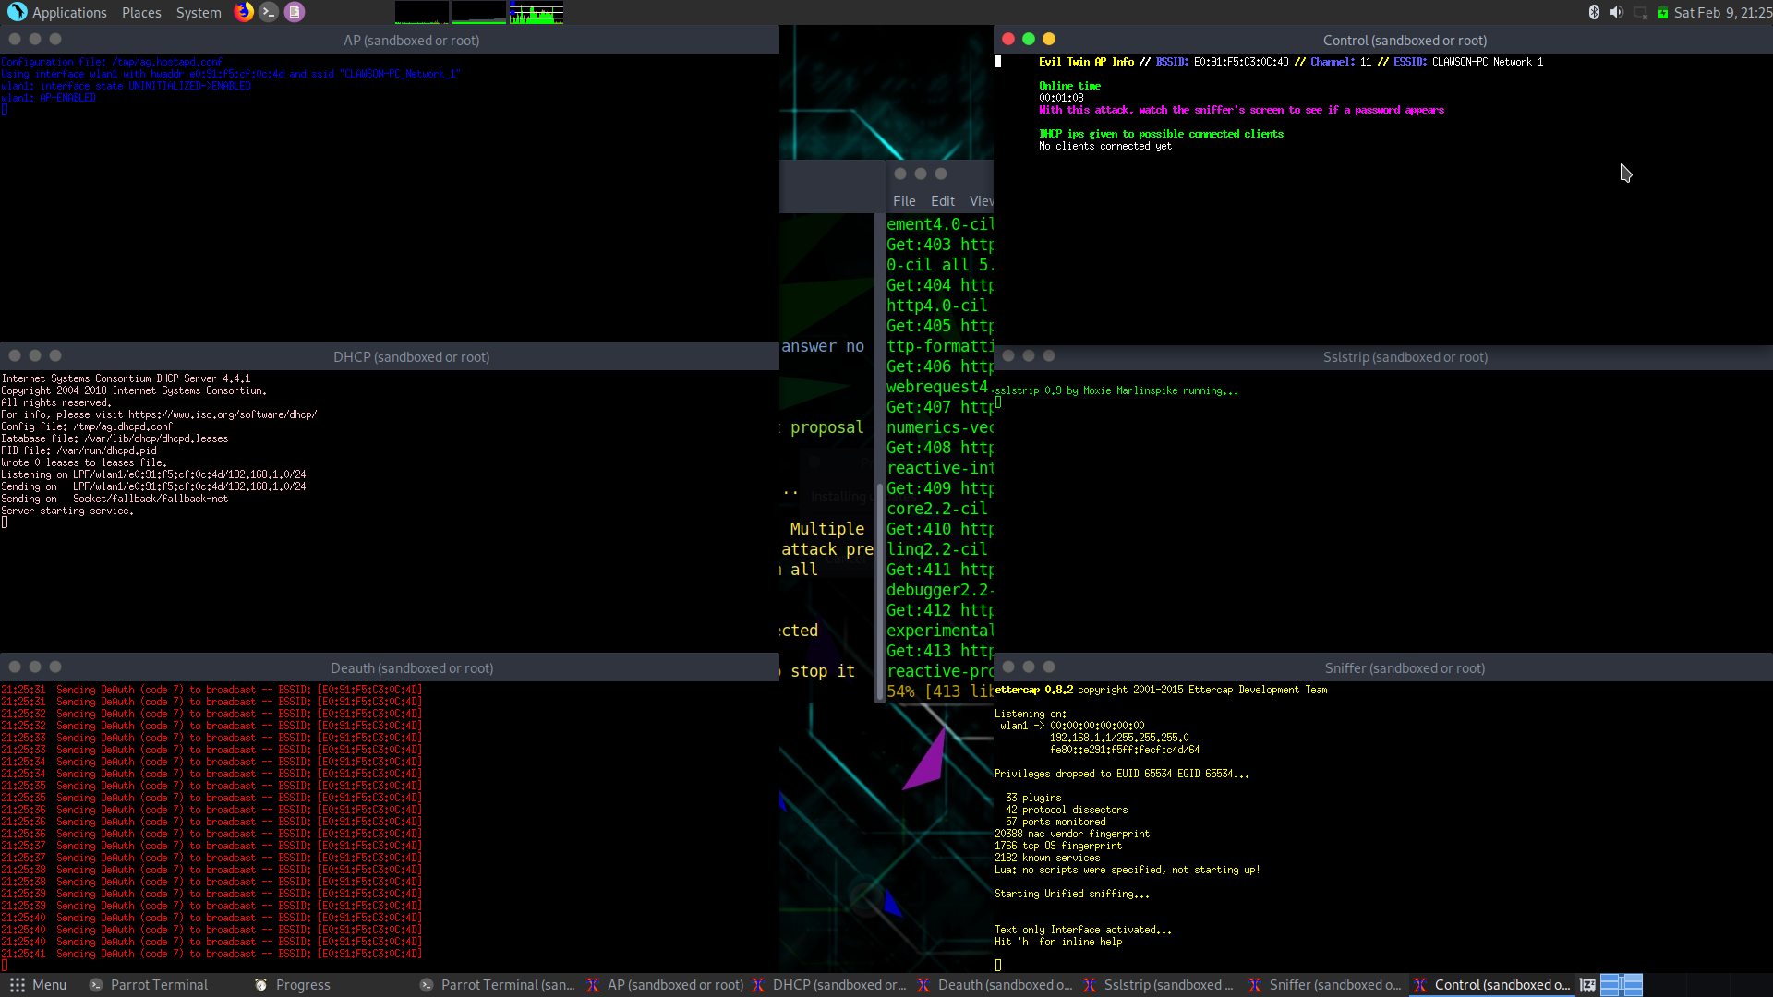
Task: Click the green button of Control window
Action: [1029, 39]
